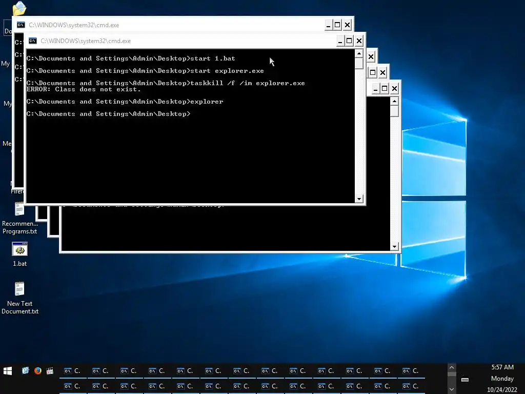Click the 'start 1.bat' command line
525x394 pixels.
click(x=131, y=58)
